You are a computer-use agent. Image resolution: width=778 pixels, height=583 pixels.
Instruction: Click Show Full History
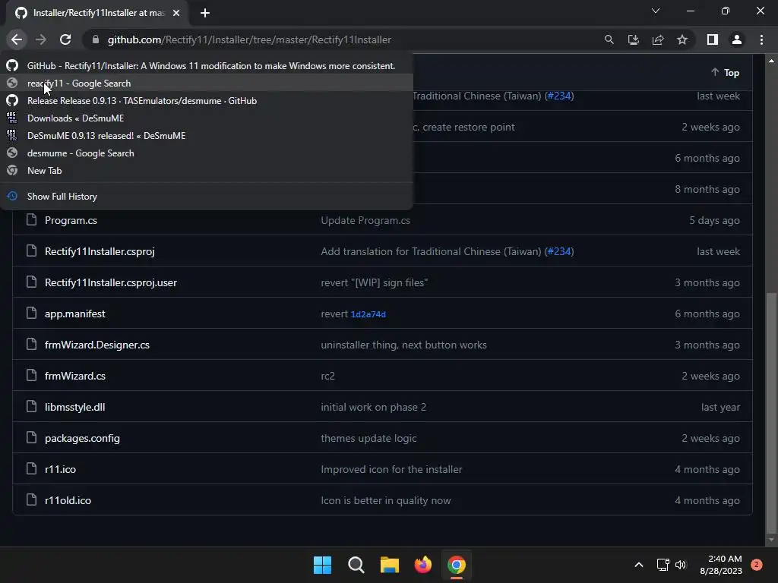coord(207,197)
